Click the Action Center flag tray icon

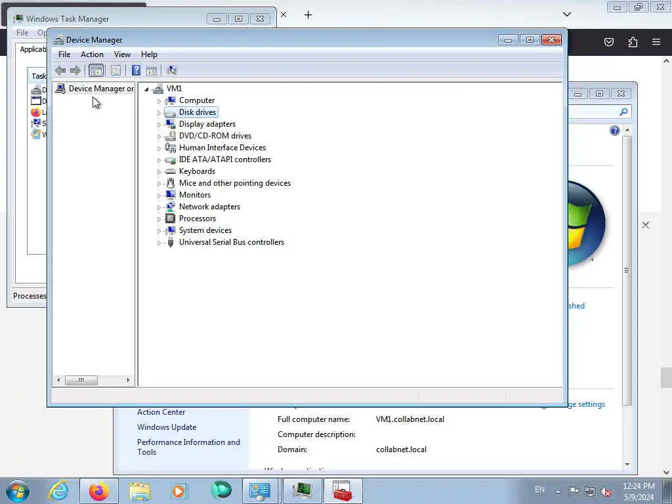tap(574, 491)
